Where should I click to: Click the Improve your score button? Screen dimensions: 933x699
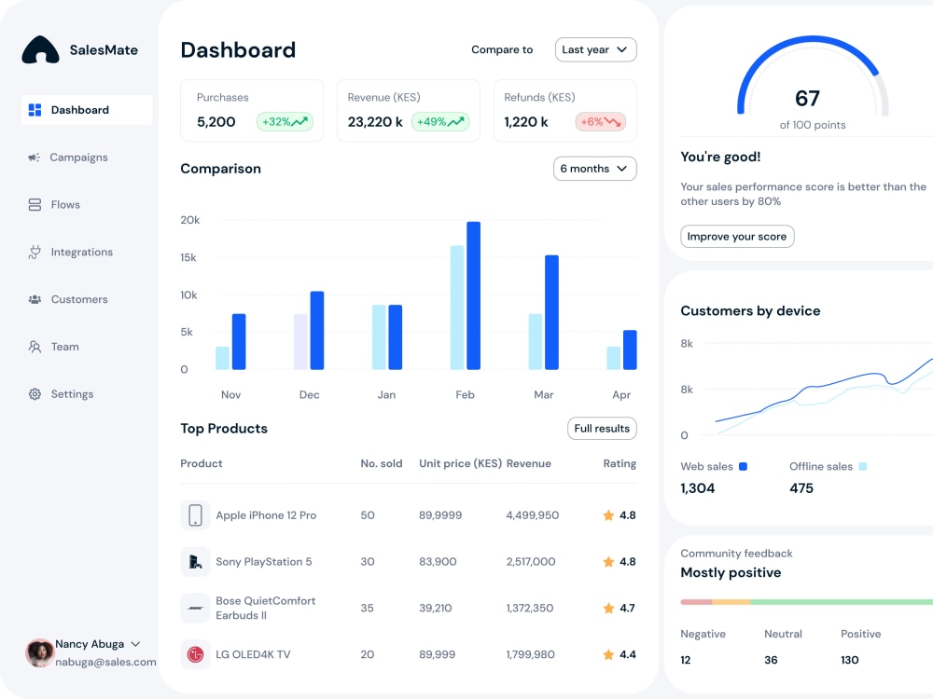[737, 237]
